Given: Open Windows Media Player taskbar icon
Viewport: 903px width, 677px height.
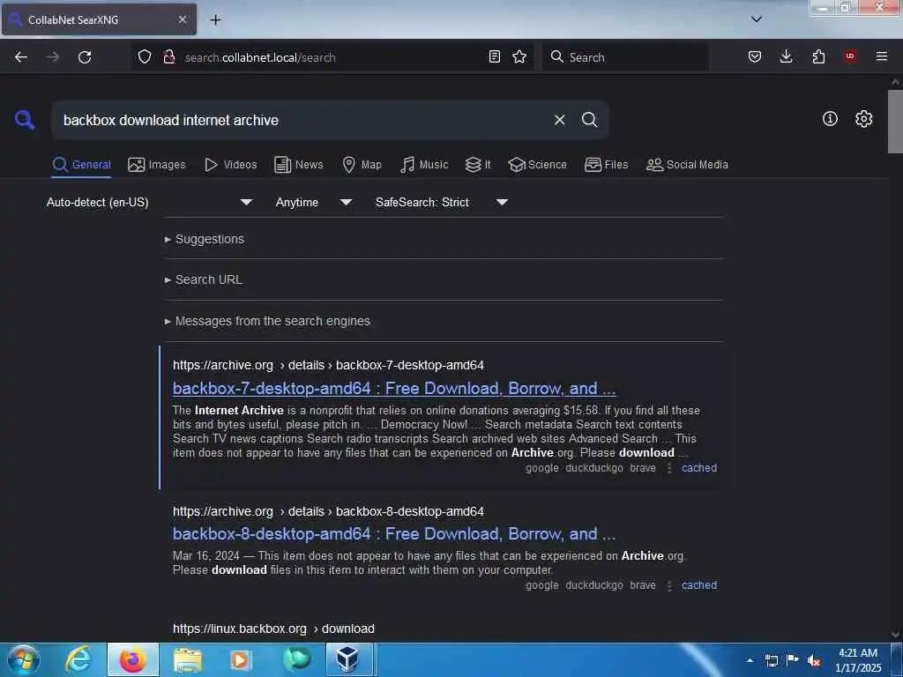Looking at the screenshot, I should tap(240, 659).
